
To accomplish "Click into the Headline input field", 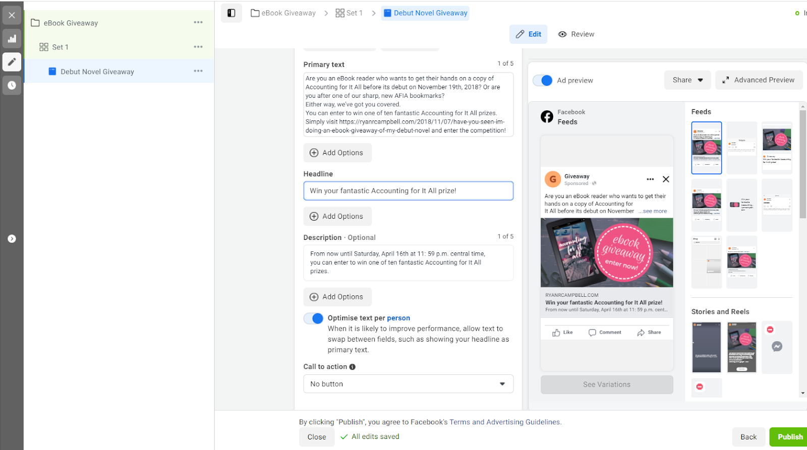I will [409, 191].
